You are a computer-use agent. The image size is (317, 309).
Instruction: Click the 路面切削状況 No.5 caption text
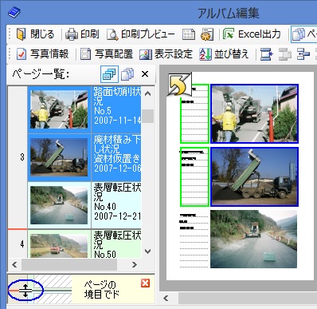pyautogui.click(x=117, y=105)
